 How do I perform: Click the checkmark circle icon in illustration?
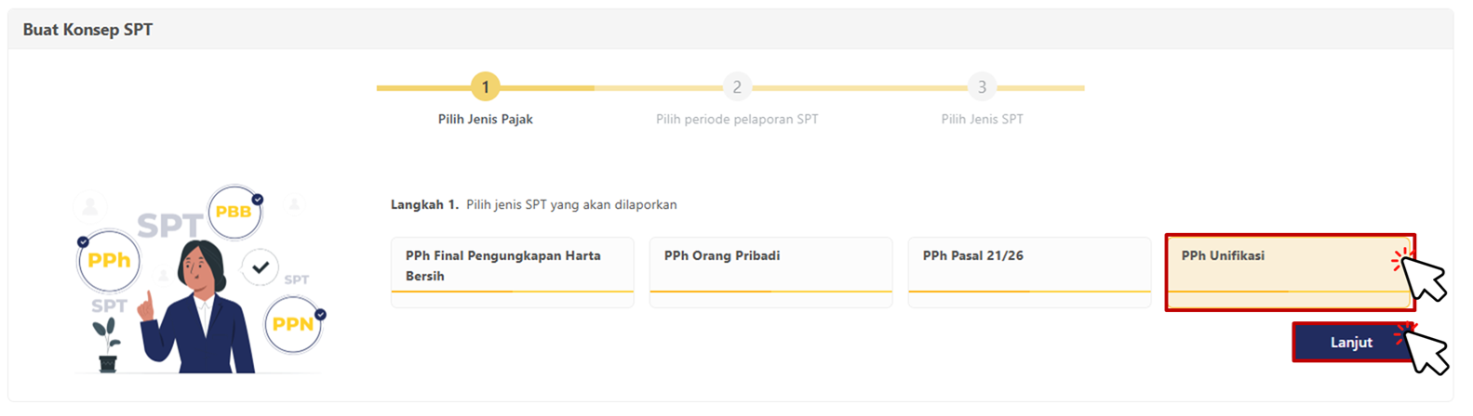coord(261,267)
